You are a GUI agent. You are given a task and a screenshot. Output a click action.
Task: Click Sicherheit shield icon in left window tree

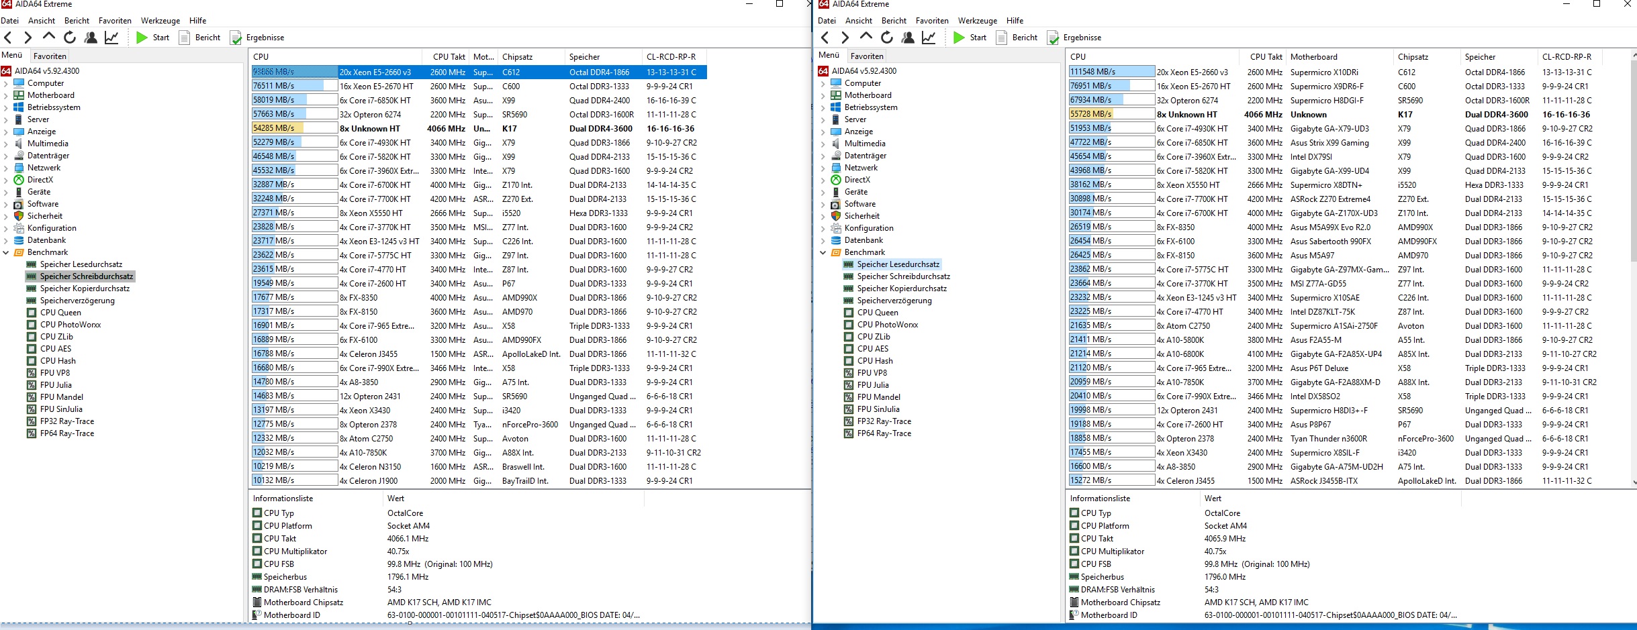coord(19,216)
